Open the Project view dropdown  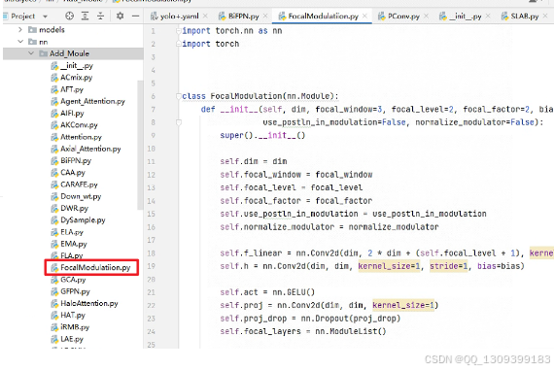tap(45, 17)
